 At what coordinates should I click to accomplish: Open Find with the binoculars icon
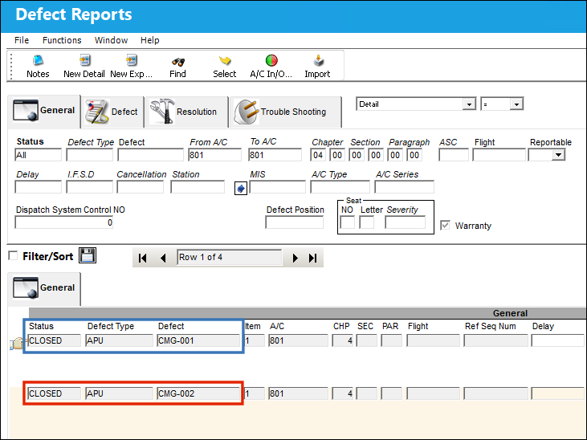pos(177,62)
